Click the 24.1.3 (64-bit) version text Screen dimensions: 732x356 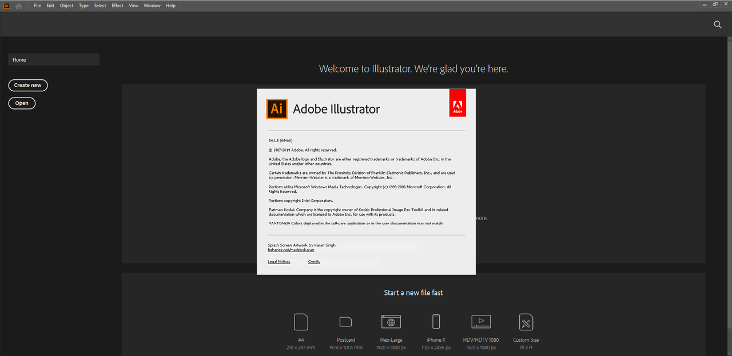[281, 140]
